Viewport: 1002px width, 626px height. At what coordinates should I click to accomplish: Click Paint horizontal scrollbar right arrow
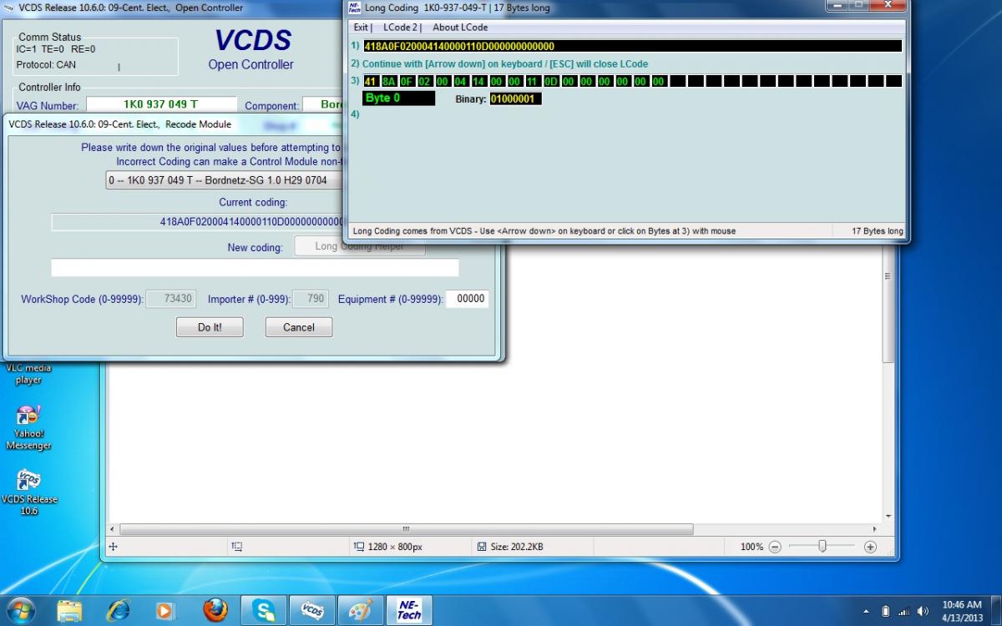874,529
